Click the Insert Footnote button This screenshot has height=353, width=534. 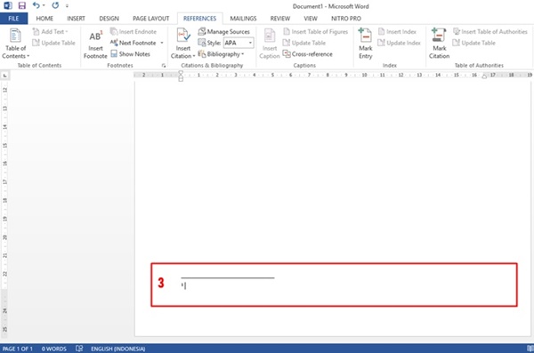[x=95, y=44]
